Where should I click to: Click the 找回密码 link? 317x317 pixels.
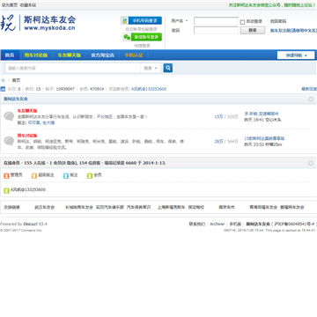tap(278, 21)
